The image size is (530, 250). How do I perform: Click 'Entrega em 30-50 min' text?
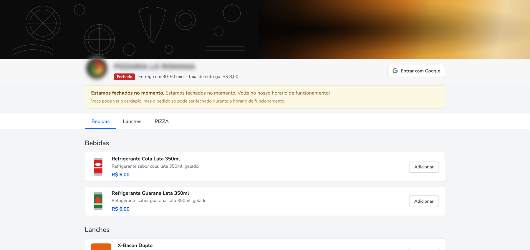(161, 77)
